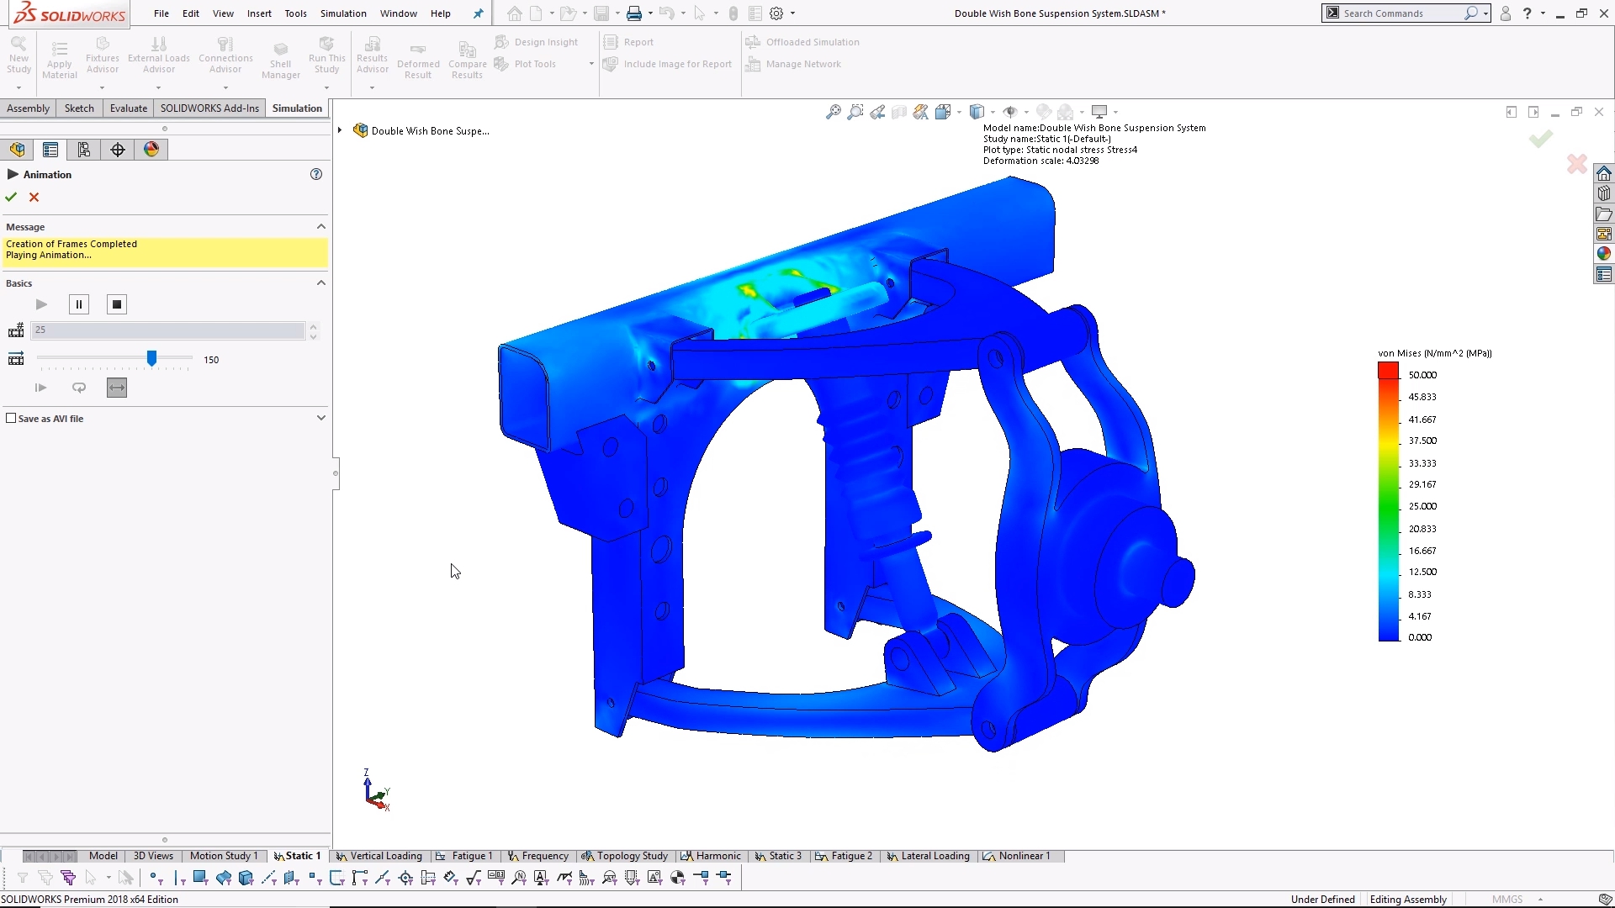Viewport: 1615px width, 908px height.
Task: Click the Simulation menu item
Action: pyautogui.click(x=342, y=13)
